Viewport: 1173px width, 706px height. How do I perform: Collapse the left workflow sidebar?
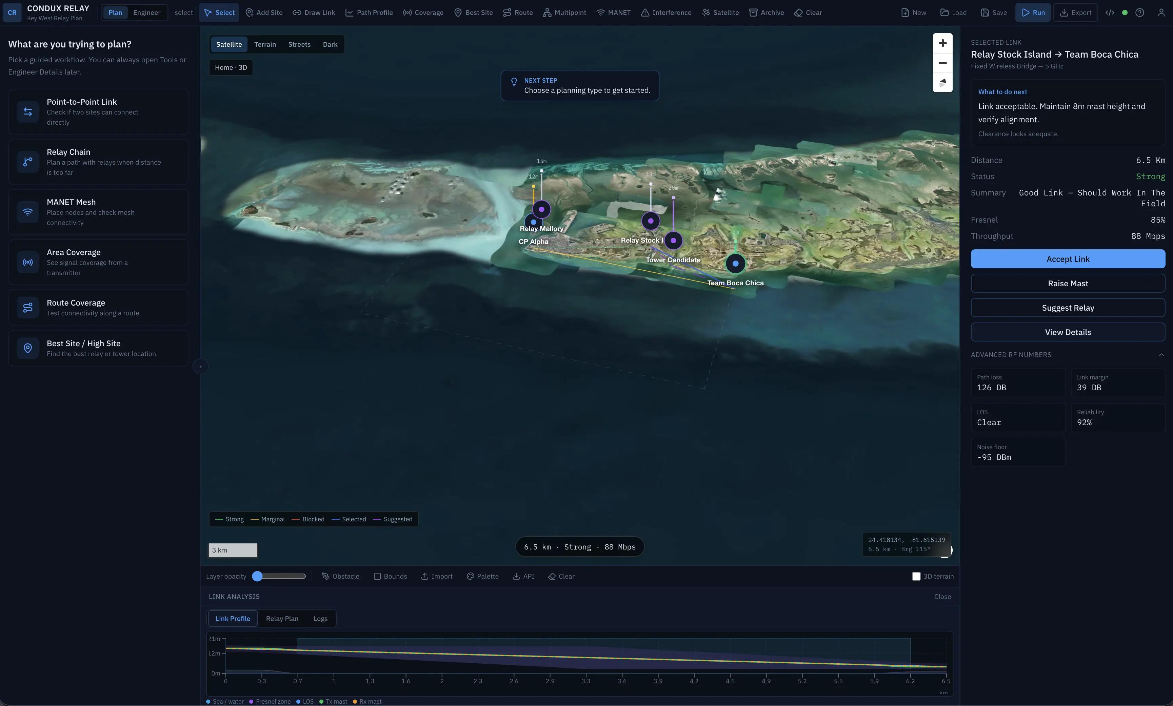(x=200, y=366)
